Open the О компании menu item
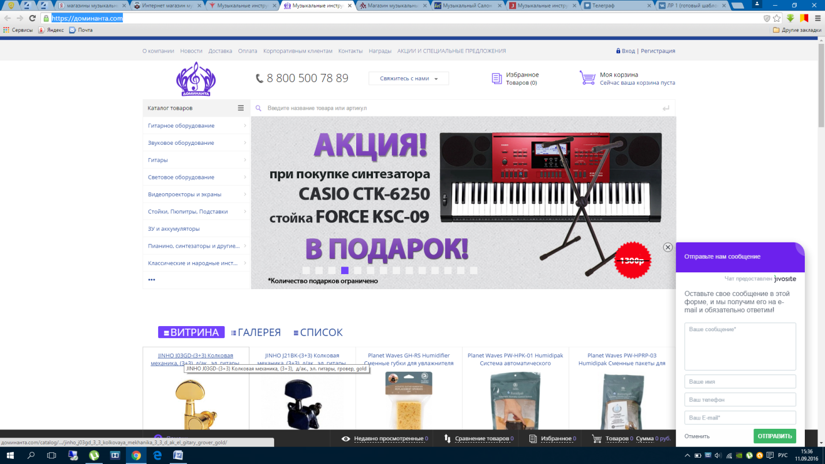This screenshot has height=464, width=825. coord(158,51)
